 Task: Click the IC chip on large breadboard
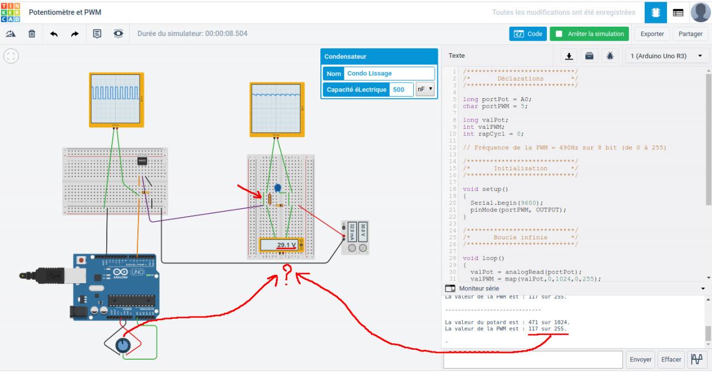tap(141, 161)
